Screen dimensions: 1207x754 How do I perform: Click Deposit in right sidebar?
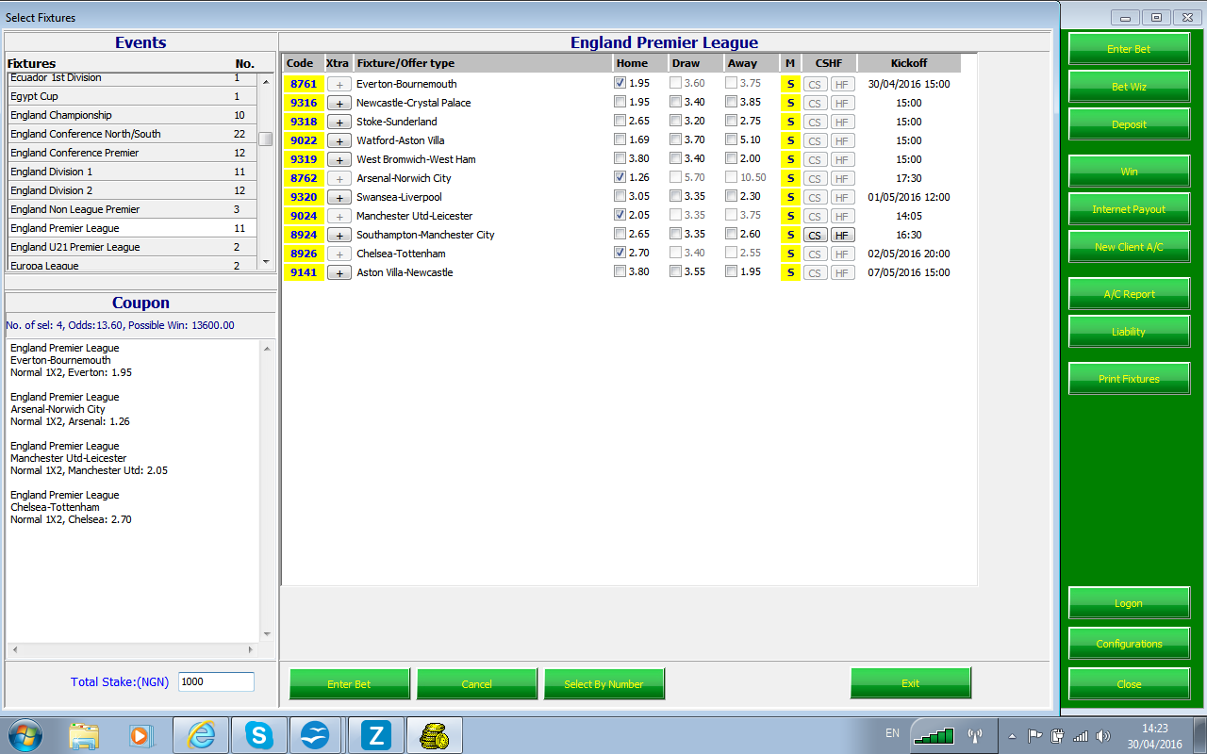pos(1129,124)
